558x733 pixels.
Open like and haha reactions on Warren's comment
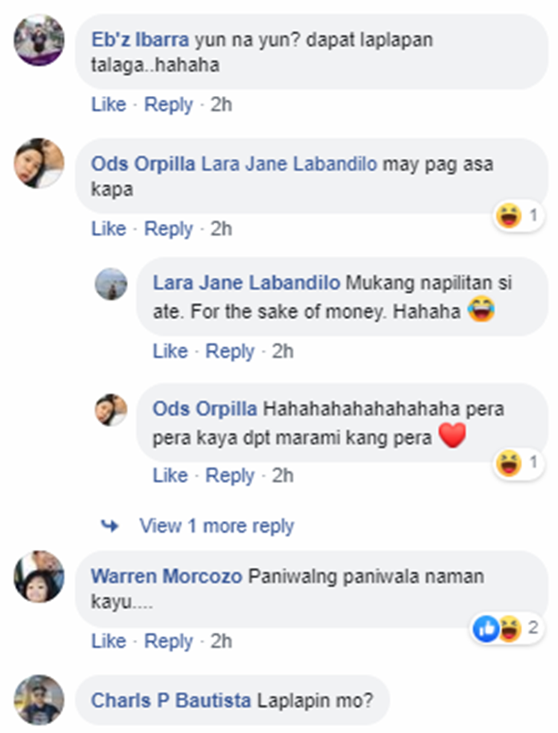507,628
